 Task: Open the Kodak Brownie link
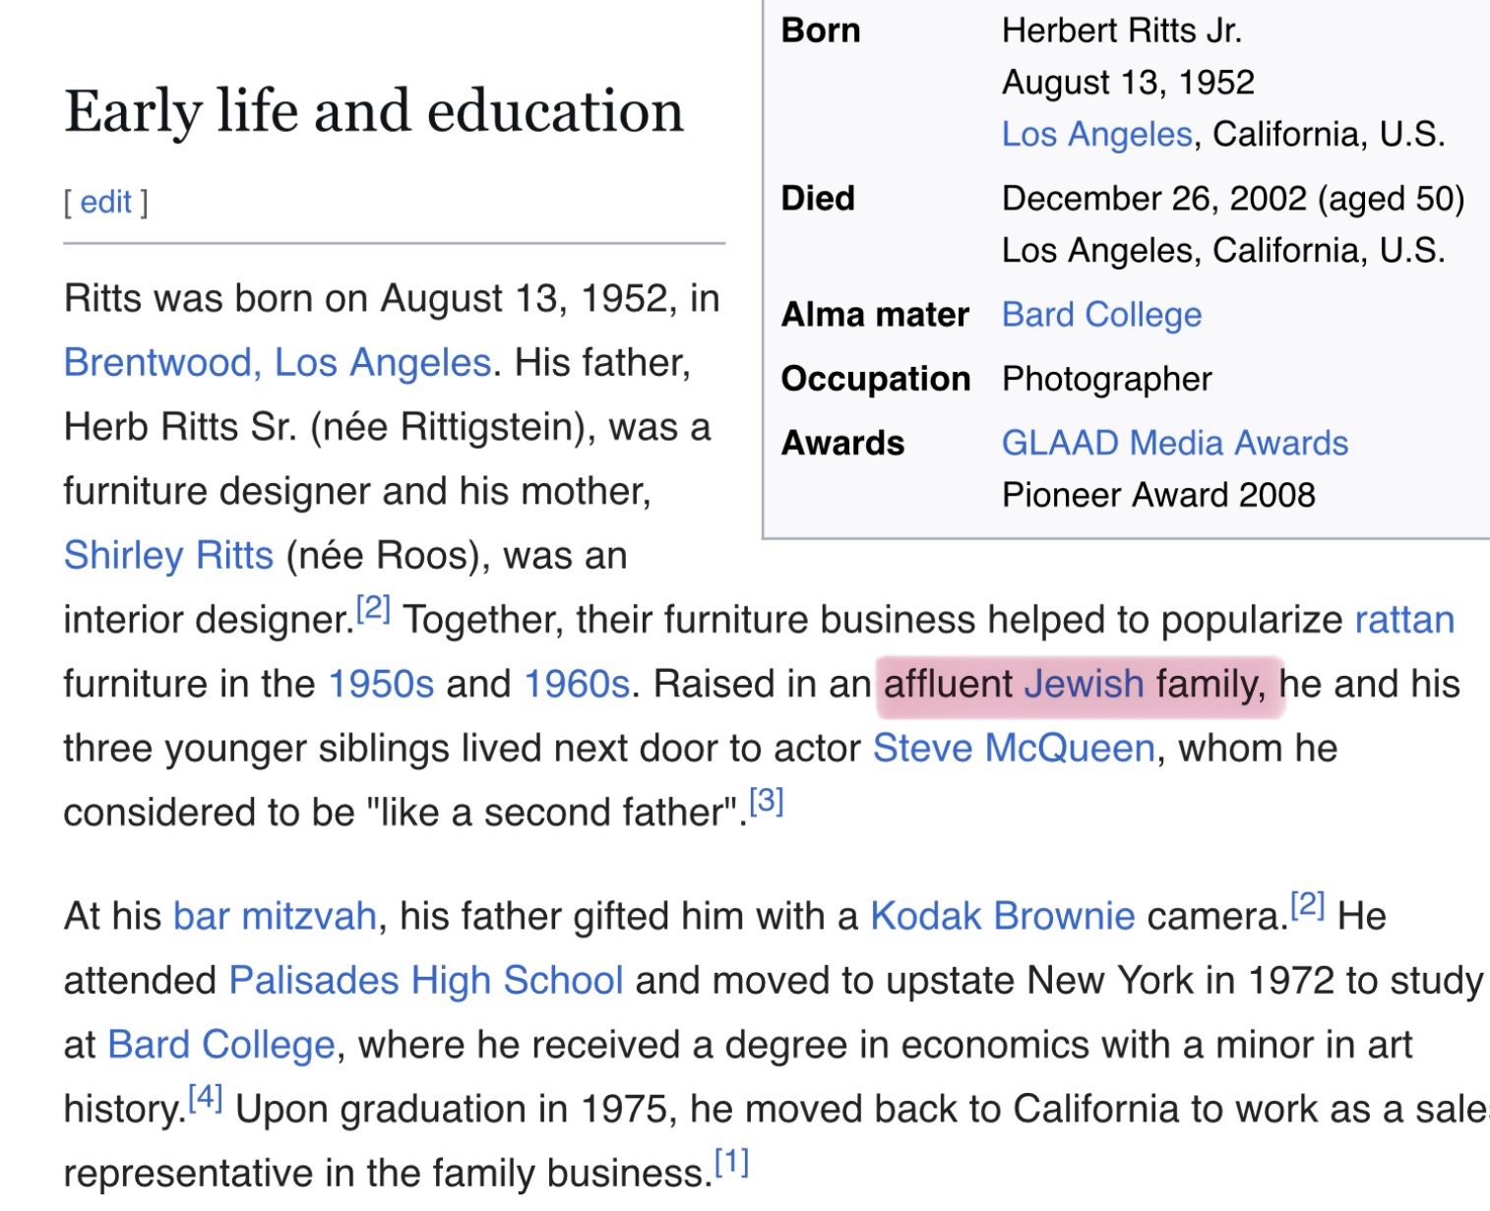(x=1002, y=917)
